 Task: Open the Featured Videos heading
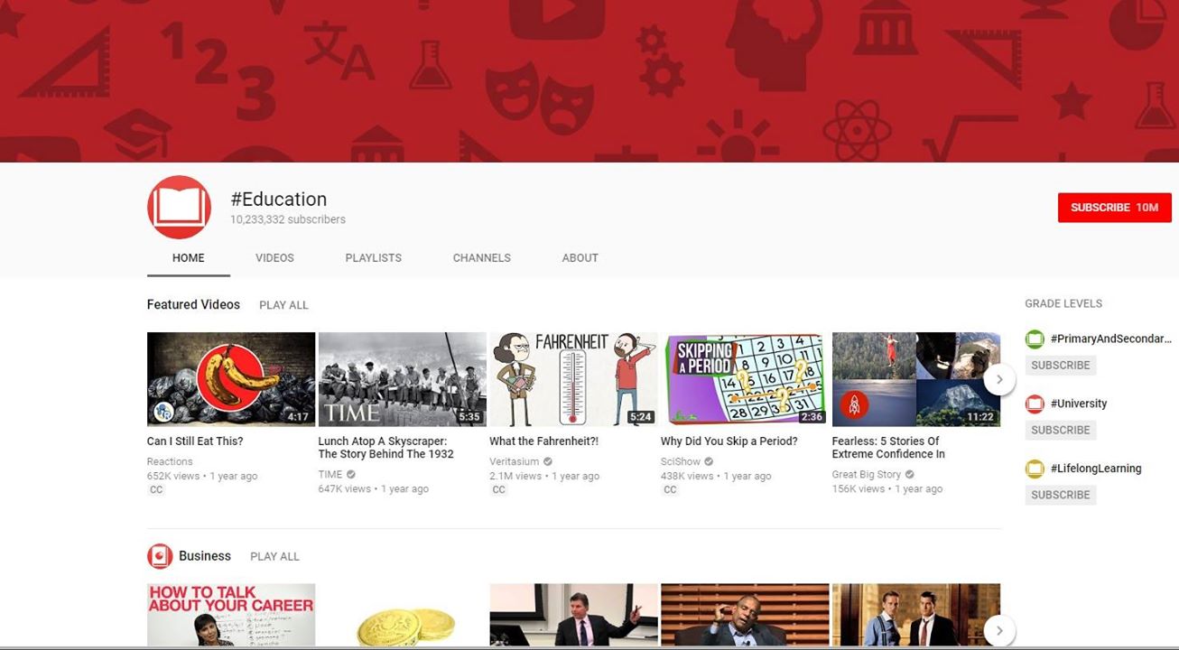tap(193, 305)
